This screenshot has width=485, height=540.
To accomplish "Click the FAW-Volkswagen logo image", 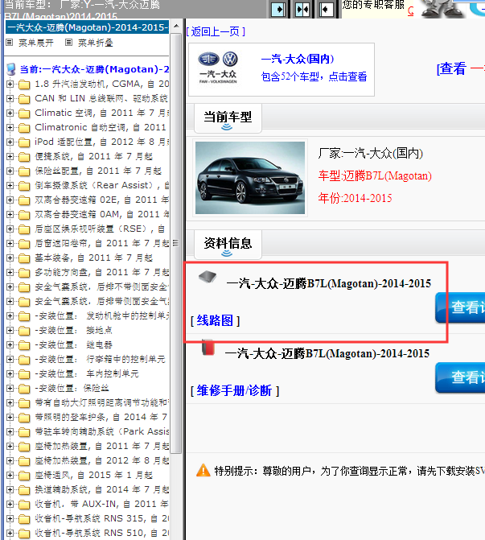I will (218, 68).
